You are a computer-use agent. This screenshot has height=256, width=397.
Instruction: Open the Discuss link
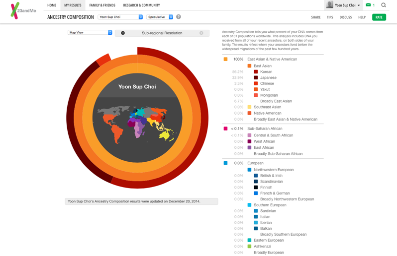[x=346, y=17]
